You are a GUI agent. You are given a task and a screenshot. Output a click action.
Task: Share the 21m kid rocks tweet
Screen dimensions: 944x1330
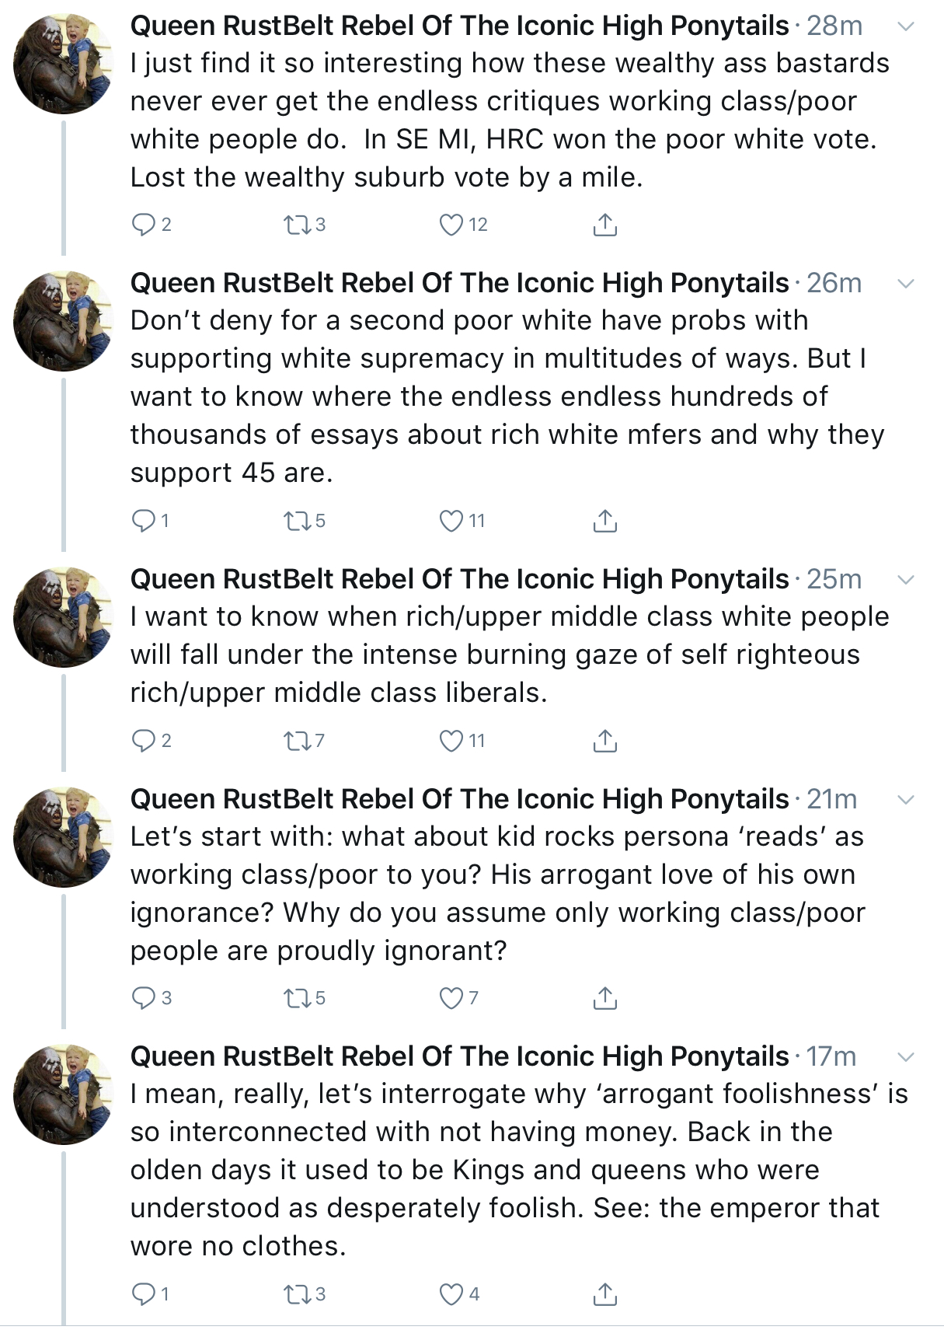[605, 997]
